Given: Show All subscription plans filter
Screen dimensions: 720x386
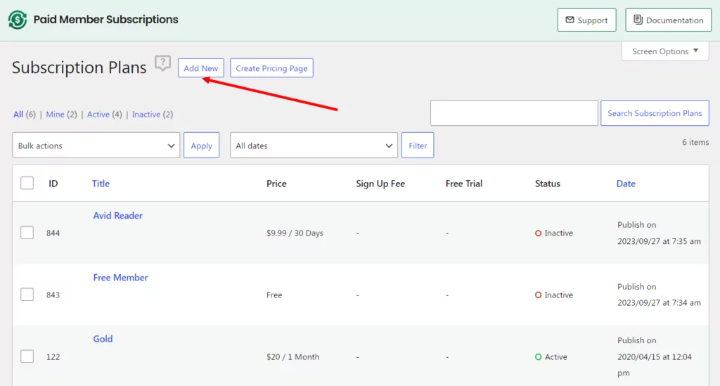Looking at the screenshot, I should [18, 115].
